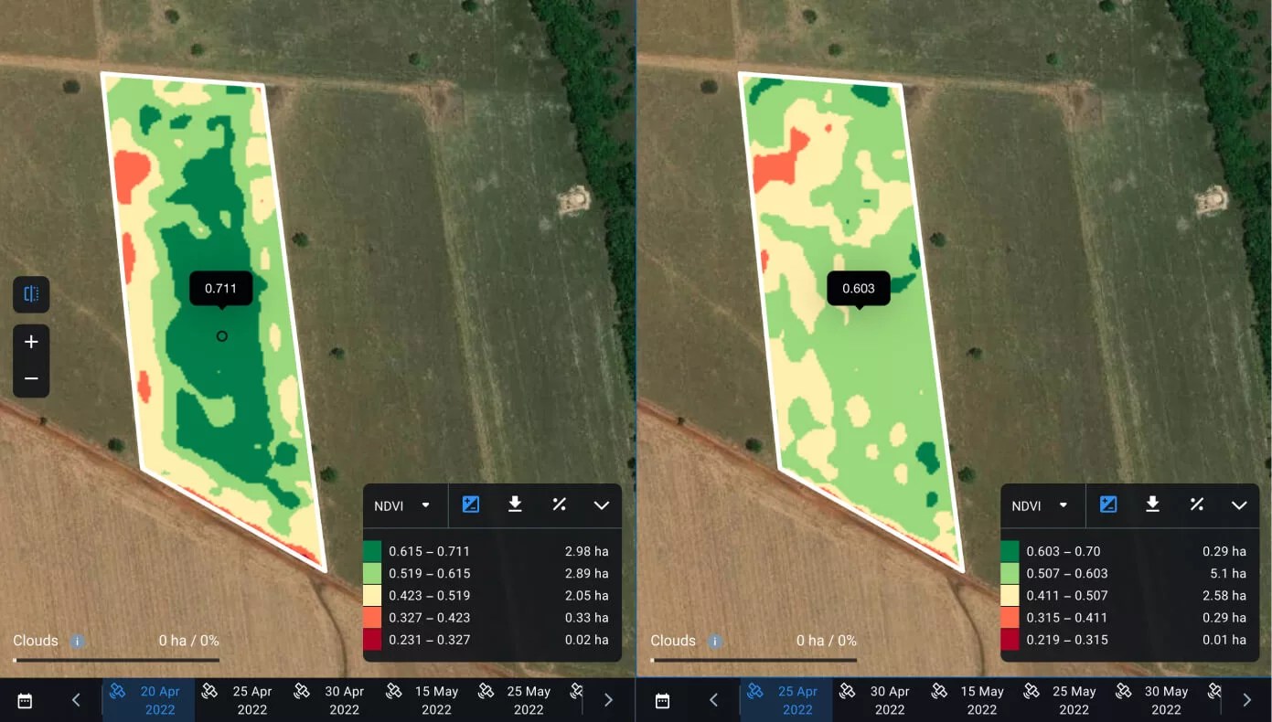Image resolution: width=1272 pixels, height=722 pixels.
Task: Click red 0.231 – 0.327 swatch
Action: point(372,639)
